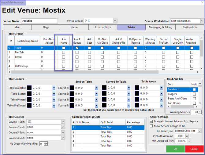The height and width of the screenshot is (155, 205).
Task: Click Table Available black color swatch
Action: tap(29, 88)
